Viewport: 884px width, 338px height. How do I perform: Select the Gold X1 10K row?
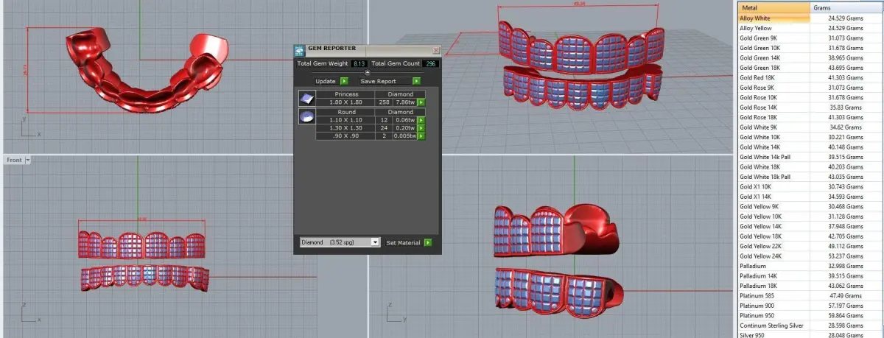click(x=810, y=187)
